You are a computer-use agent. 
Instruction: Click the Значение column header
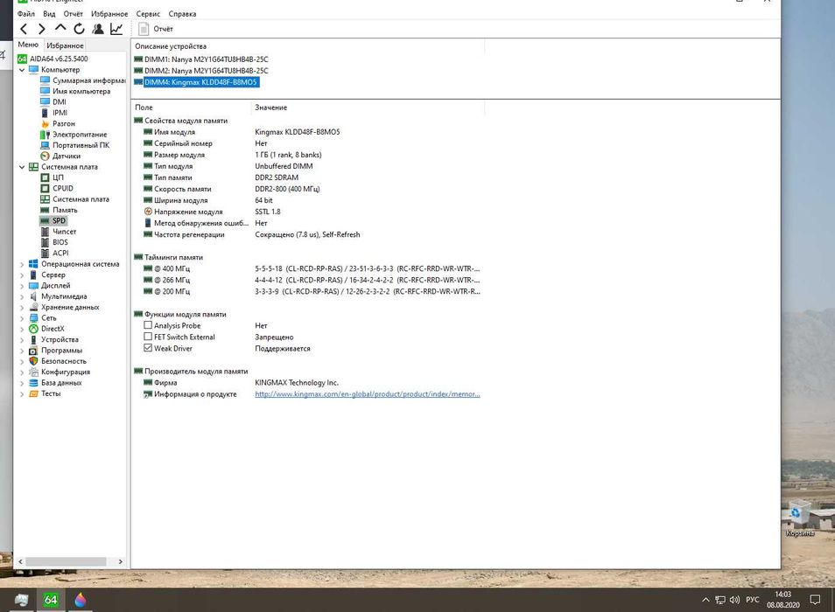(270, 108)
